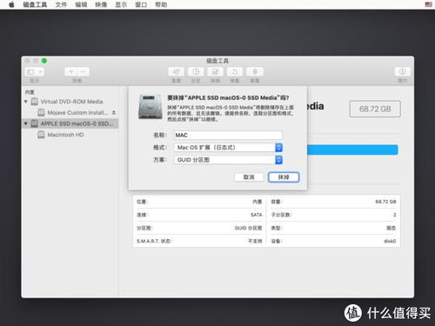This screenshot has width=435, height=326.
Task: Eject the Mojave Custom Install volume
Action: click(x=114, y=112)
